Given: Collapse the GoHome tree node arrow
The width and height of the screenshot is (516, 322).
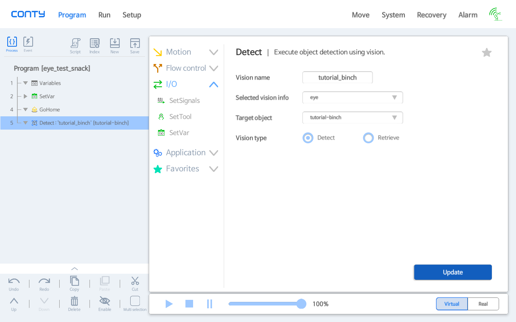Looking at the screenshot, I should (x=25, y=110).
